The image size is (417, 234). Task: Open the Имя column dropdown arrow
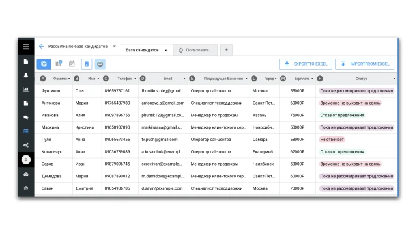point(98,79)
